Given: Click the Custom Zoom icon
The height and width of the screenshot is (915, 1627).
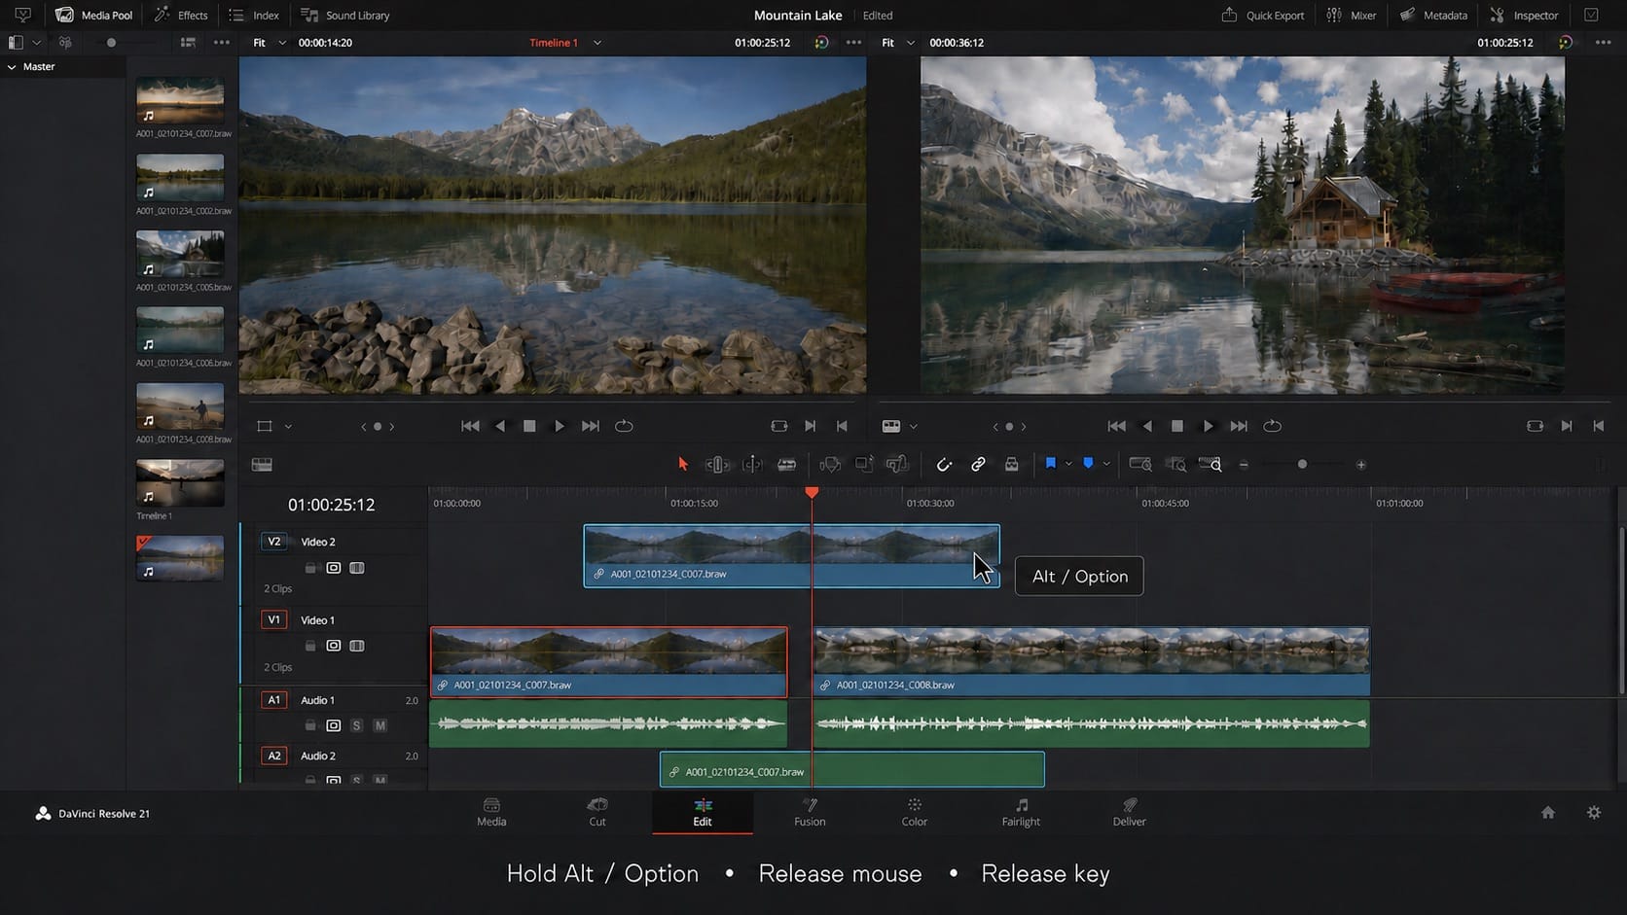Looking at the screenshot, I should pos(1211,465).
